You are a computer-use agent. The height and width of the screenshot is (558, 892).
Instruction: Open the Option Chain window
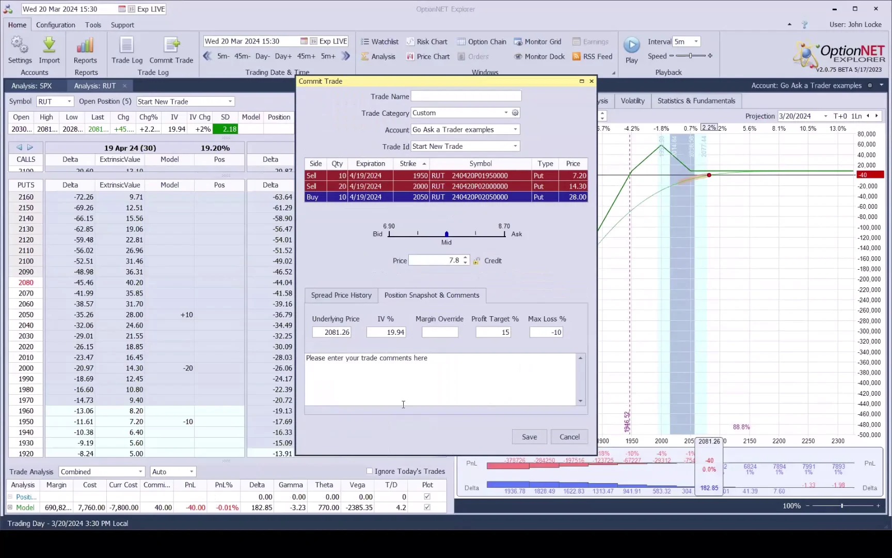[482, 42]
